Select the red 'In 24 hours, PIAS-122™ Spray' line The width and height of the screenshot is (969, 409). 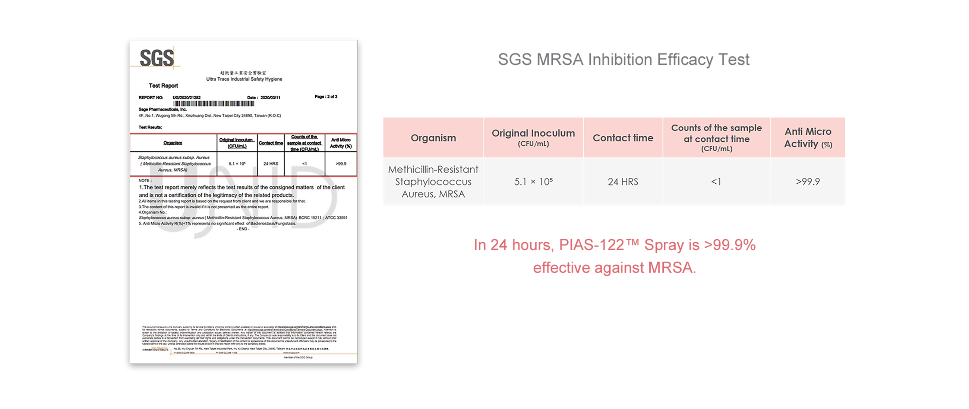click(615, 245)
